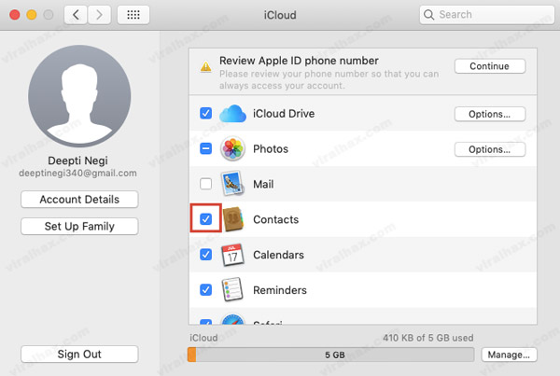Click the Calendars label
Viewport: 560px width, 376px height.
point(278,255)
